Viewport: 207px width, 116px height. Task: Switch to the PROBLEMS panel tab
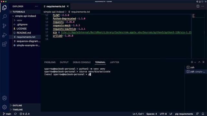50,62
